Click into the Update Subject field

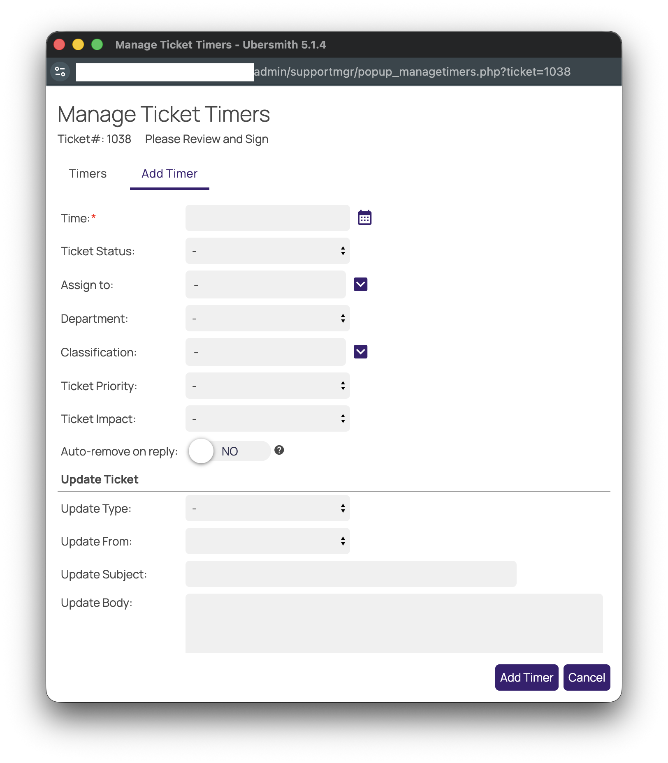tap(350, 574)
